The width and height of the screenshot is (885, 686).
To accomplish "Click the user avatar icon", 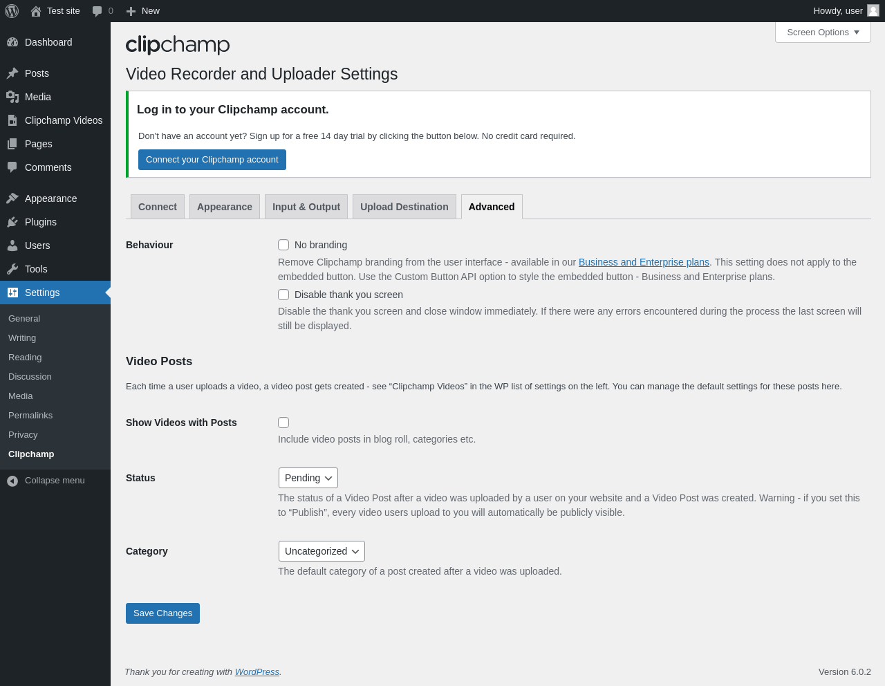I will (873, 10).
